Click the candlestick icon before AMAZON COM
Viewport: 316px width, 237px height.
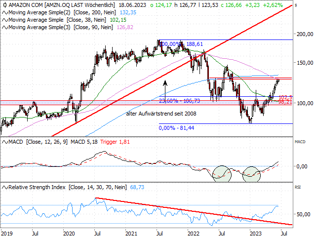click(x=5, y=5)
